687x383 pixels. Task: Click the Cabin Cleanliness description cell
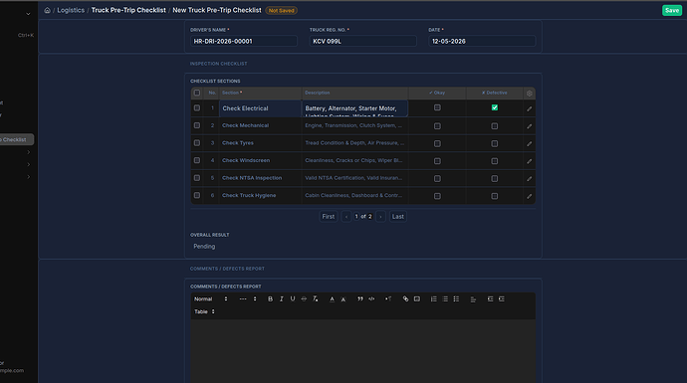point(354,196)
